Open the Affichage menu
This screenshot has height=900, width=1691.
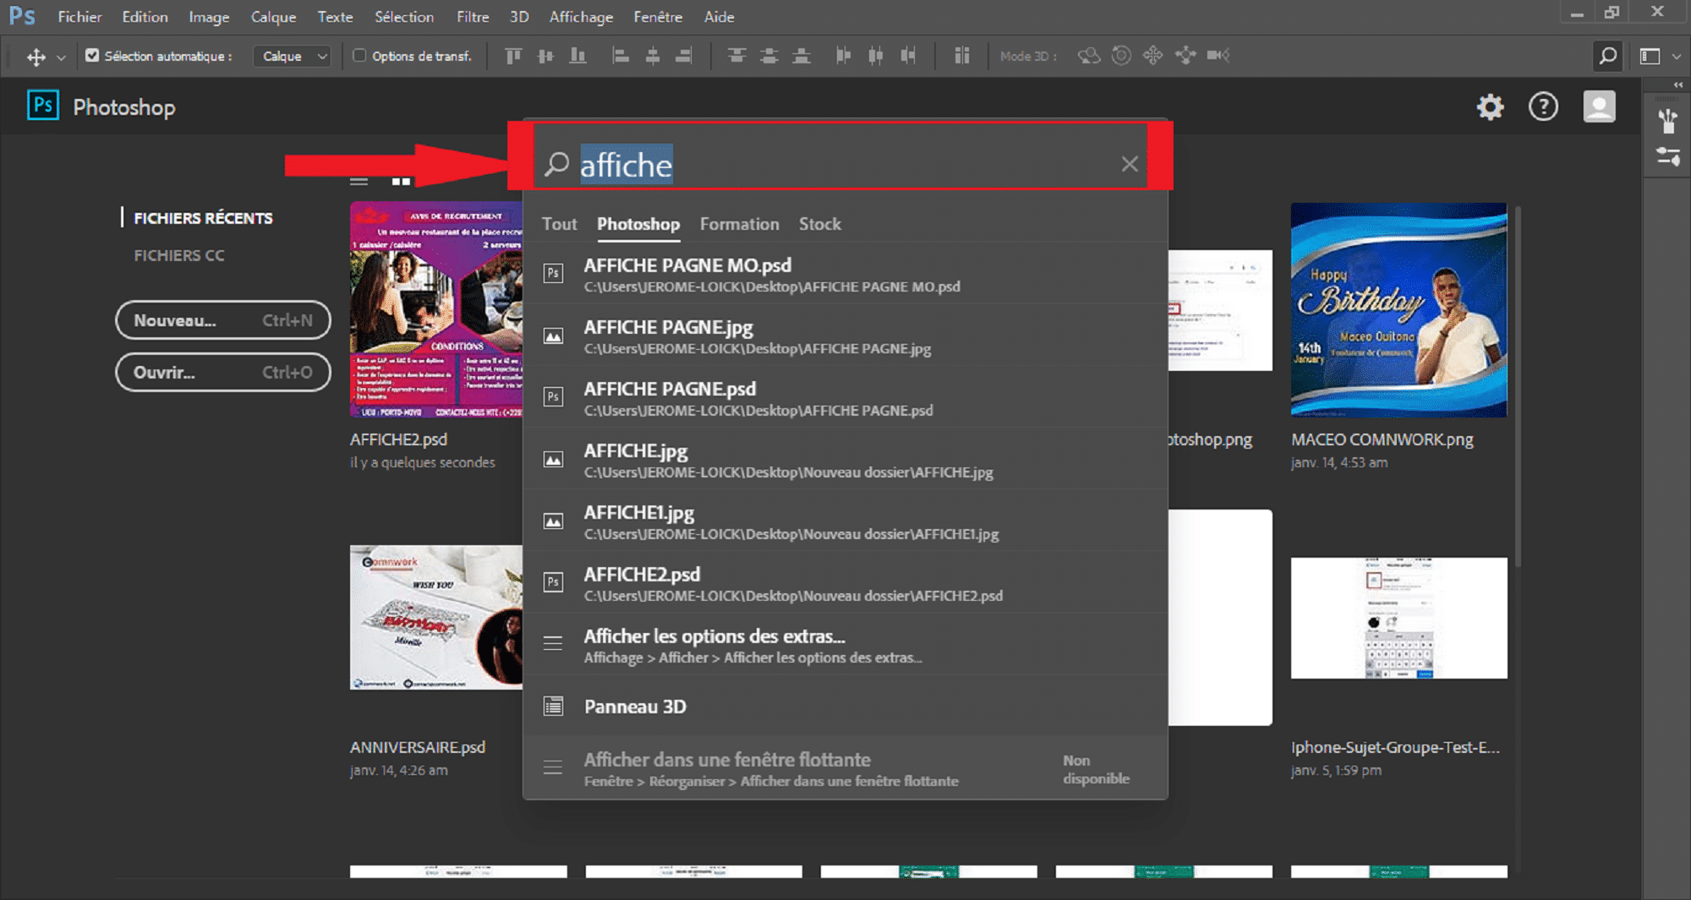(x=582, y=17)
